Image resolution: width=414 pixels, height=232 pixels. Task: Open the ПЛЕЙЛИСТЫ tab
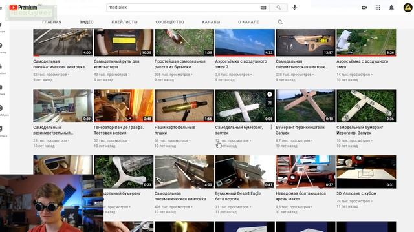tap(124, 22)
